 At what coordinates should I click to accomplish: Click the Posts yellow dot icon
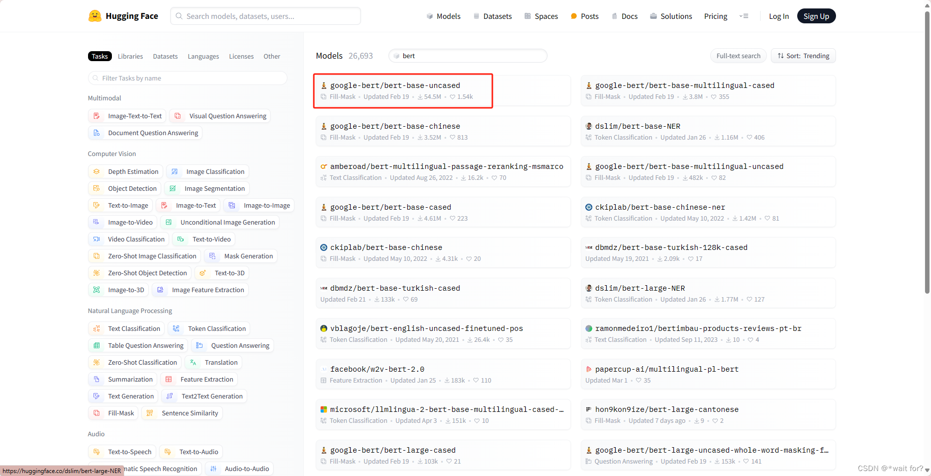pos(574,16)
